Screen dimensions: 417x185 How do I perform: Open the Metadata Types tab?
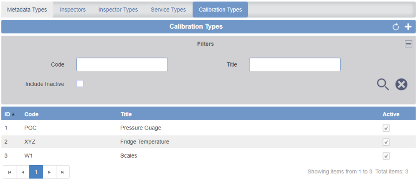27,10
